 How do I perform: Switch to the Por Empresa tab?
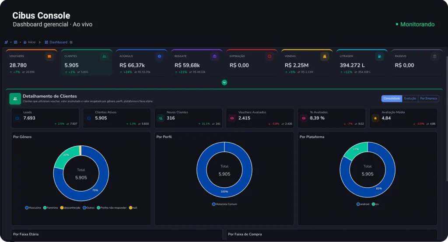pos(428,98)
